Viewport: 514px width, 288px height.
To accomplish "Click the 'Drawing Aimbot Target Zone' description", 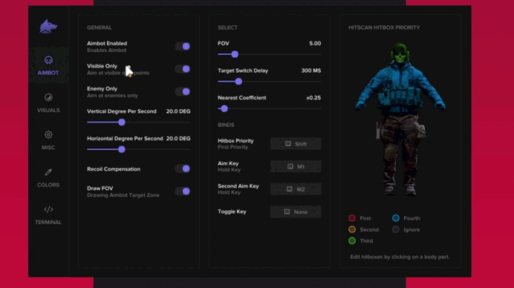I will click(123, 195).
